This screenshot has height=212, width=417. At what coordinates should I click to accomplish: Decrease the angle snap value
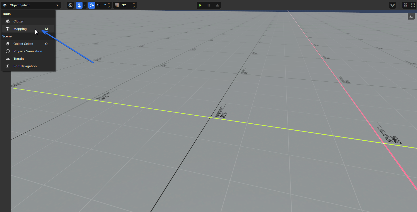pos(109,7)
